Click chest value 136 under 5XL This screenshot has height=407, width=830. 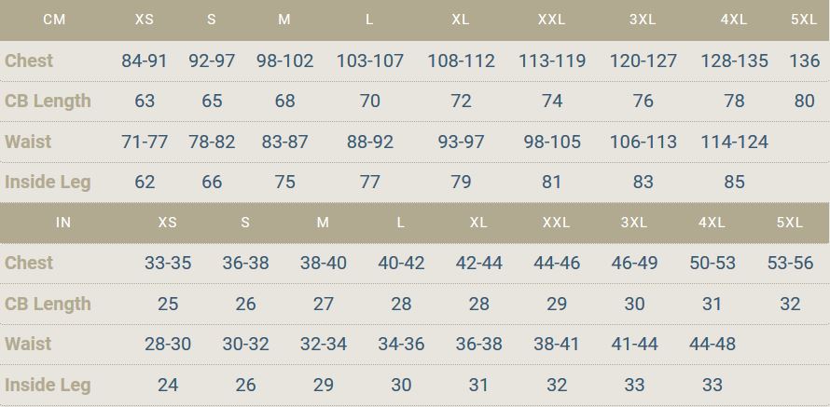tap(804, 61)
